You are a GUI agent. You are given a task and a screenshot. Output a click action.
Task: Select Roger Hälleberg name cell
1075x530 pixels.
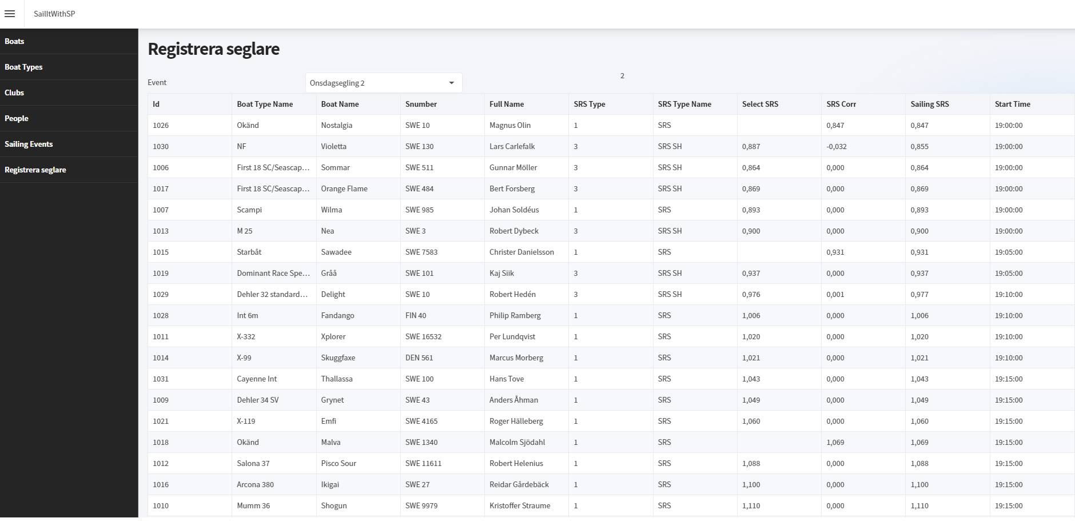[x=527, y=421]
